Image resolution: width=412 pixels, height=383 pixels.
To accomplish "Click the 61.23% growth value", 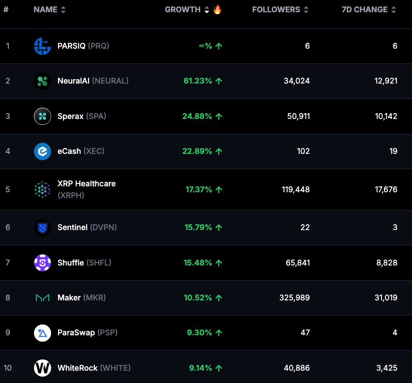I will (198, 81).
